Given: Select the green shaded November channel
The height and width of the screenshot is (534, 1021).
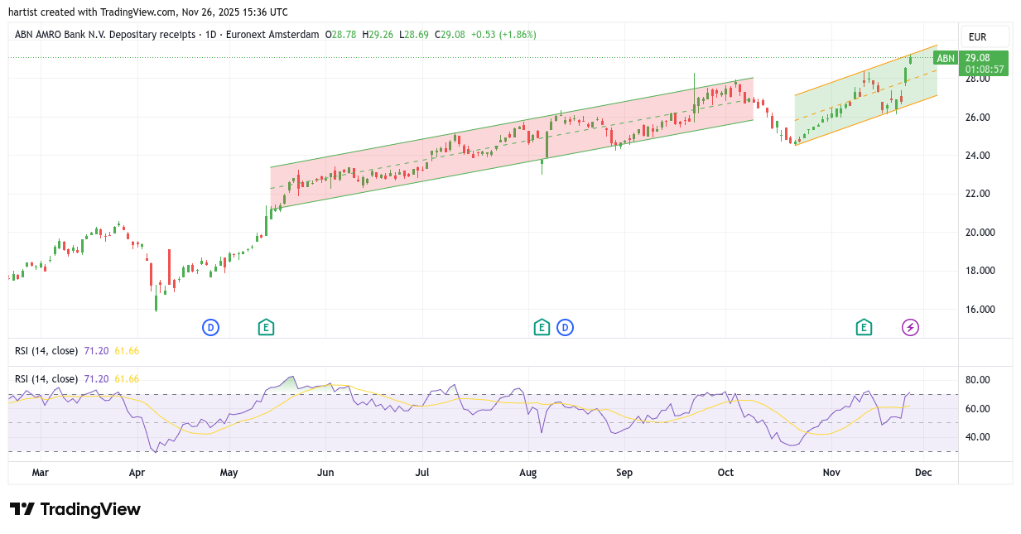Looking at the screenshot, I should coord(828,95).
